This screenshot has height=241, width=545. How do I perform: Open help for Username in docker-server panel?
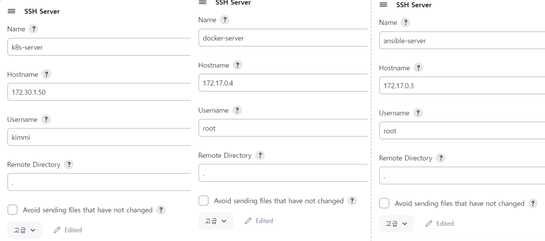pos(237,110)
